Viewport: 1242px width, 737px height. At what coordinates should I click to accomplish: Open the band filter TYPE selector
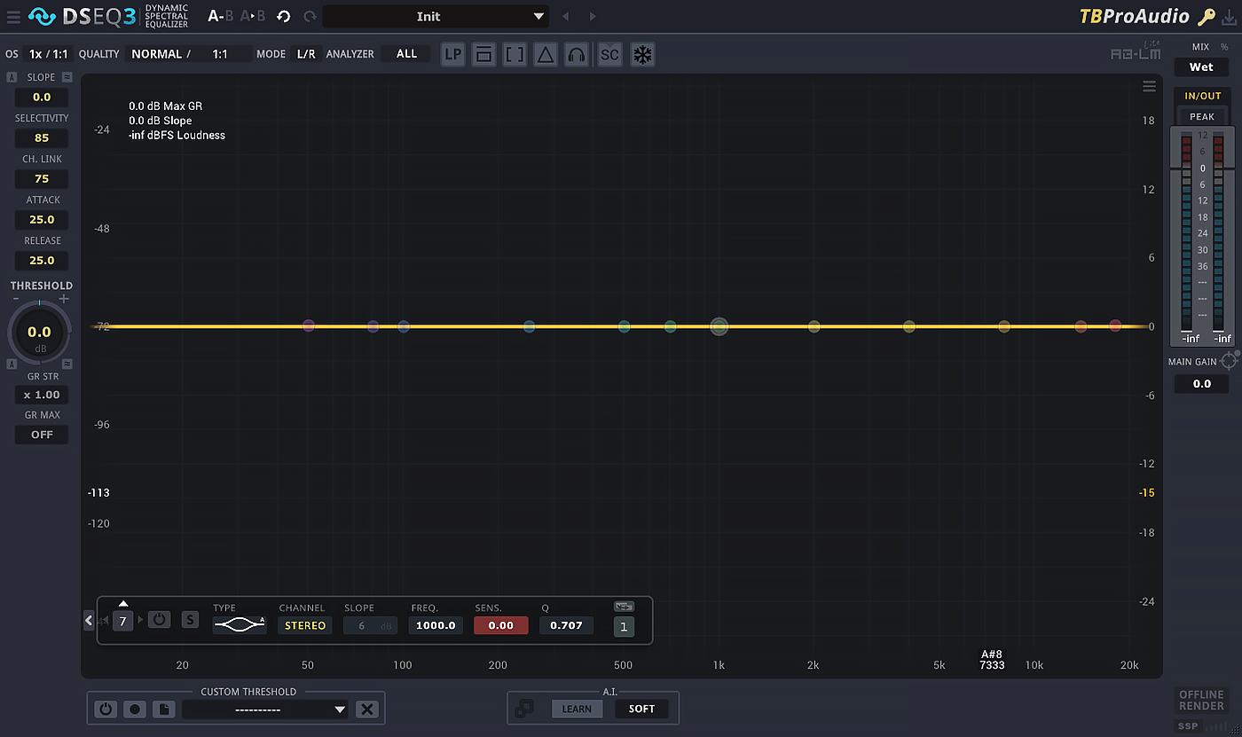(240, 625)
